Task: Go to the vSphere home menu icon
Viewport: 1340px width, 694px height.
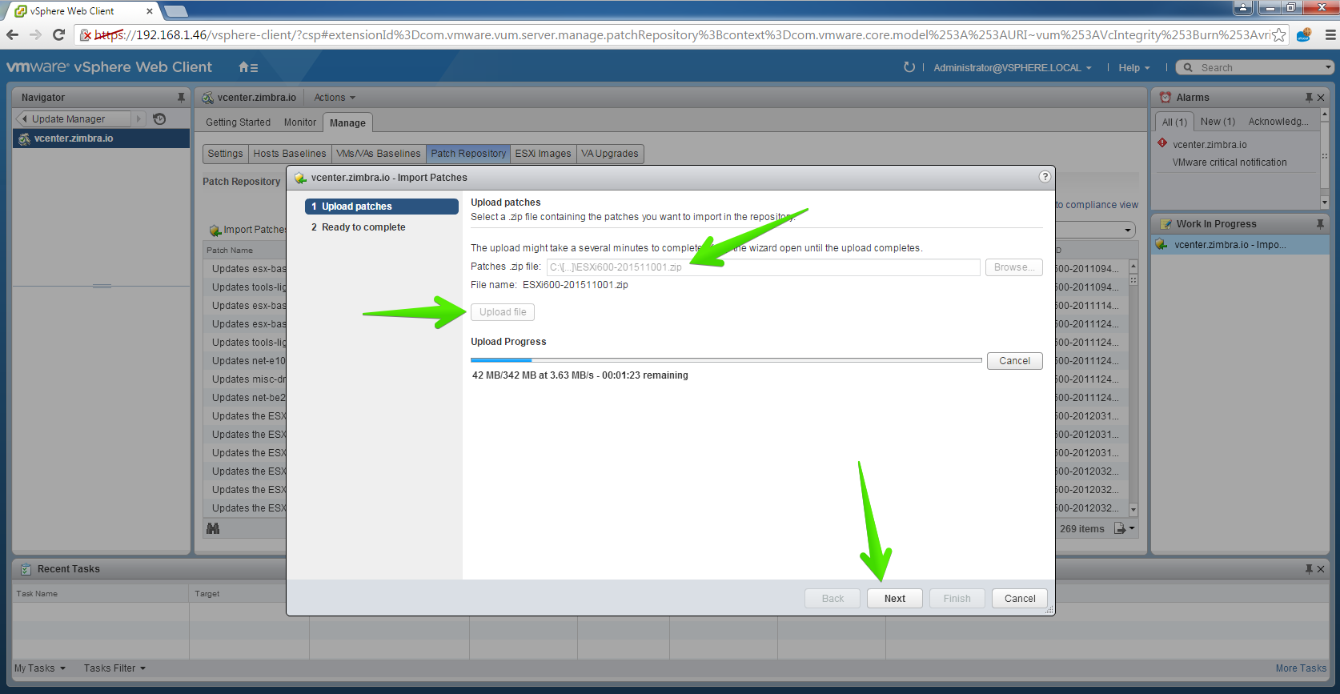Action: (248, 68)
